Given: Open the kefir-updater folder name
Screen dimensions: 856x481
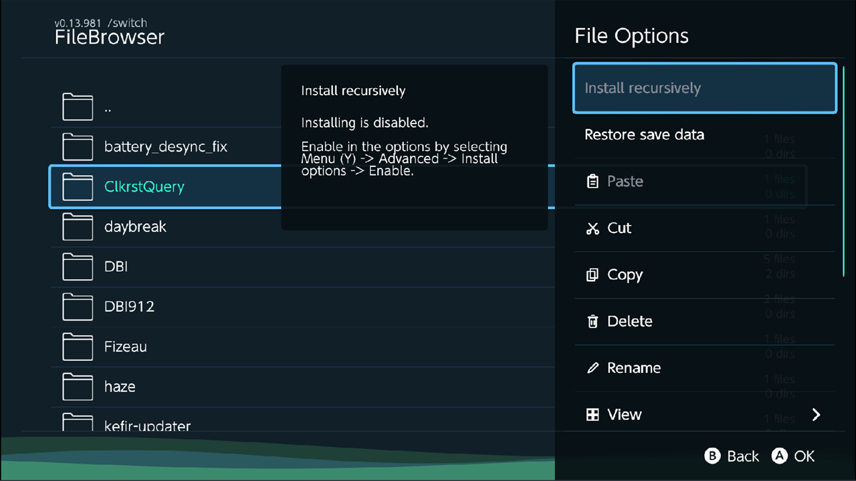Looking at the screenshot, I should [148, 425].
